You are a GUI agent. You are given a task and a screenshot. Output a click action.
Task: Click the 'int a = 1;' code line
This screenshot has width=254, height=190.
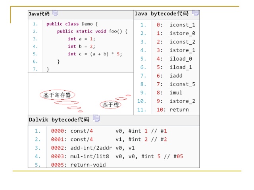[x=81, y=39]
